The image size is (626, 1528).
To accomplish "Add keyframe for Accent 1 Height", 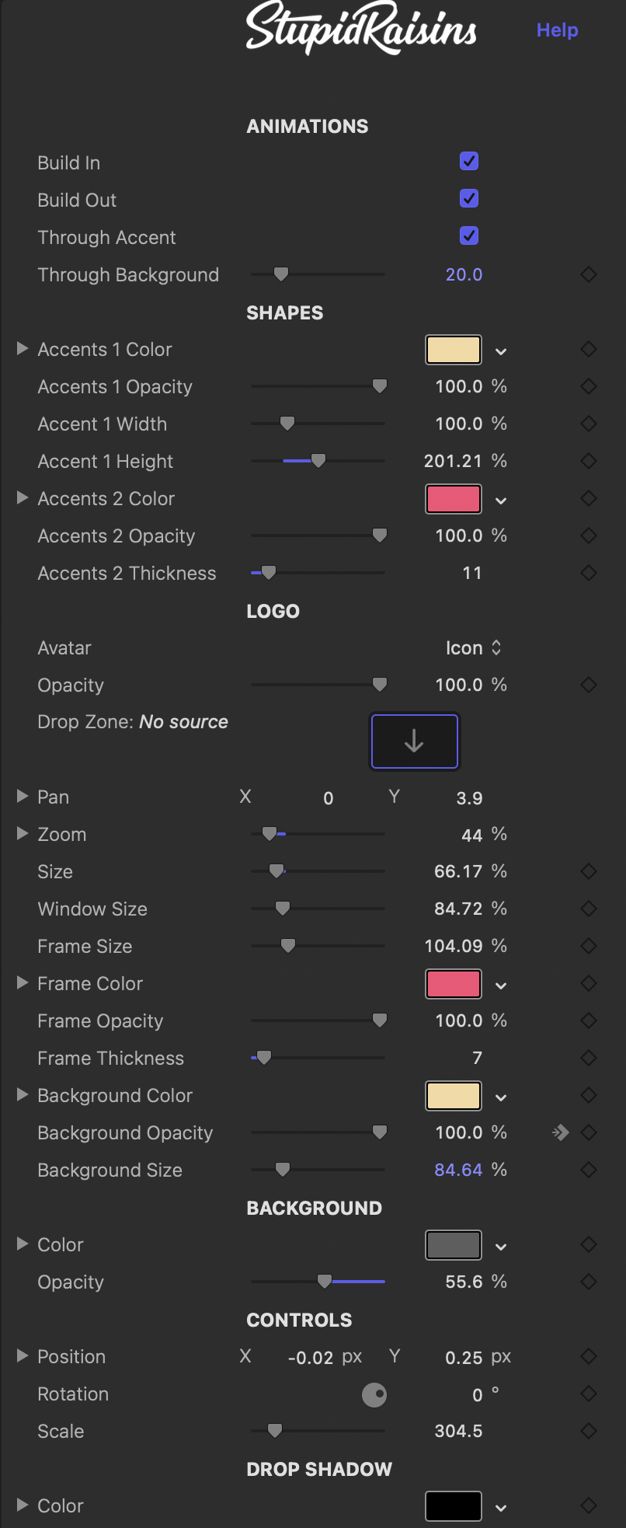I will click(x=589, y=461).
